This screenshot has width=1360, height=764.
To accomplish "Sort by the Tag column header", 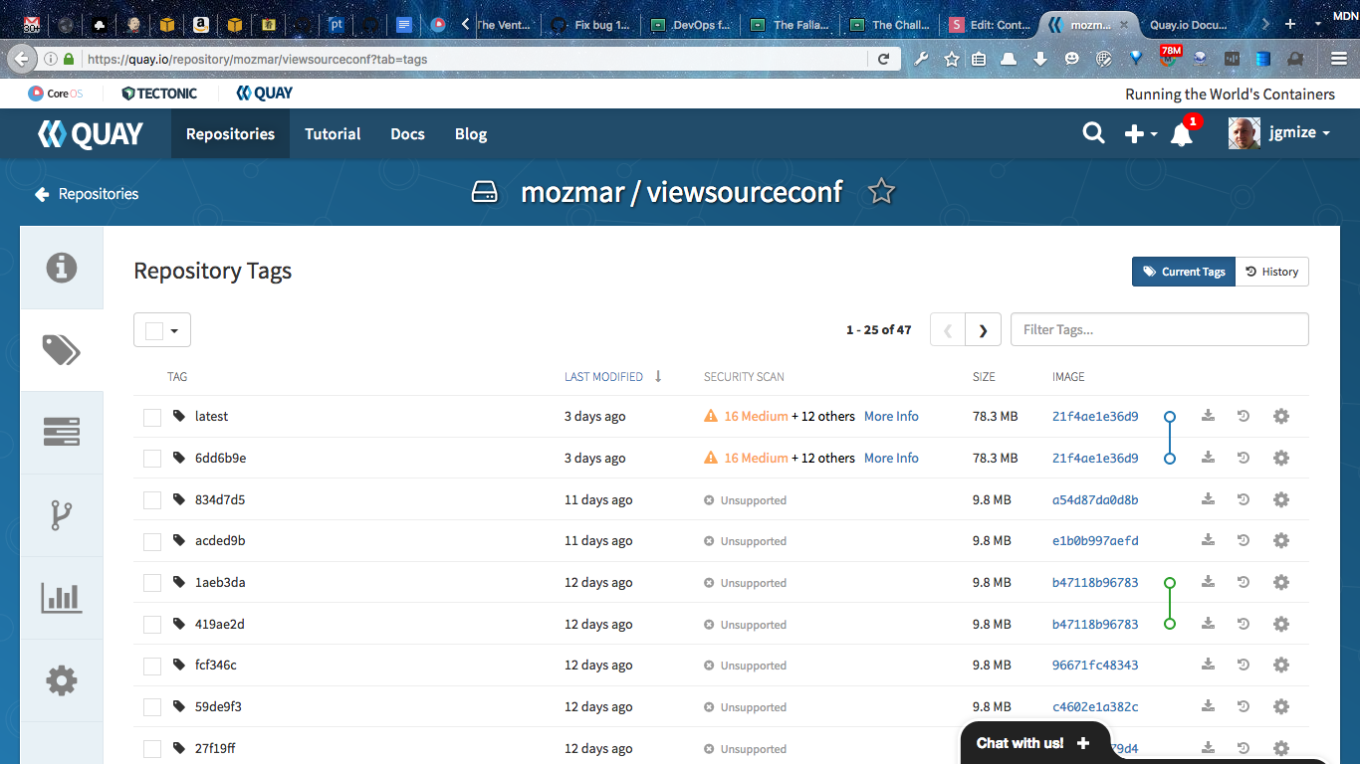I will [177, 377].
